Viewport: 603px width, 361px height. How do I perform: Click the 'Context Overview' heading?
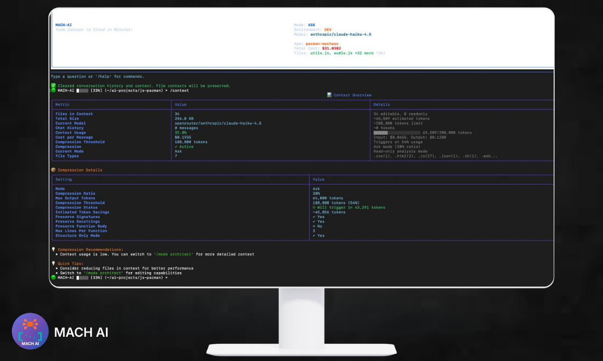point(352,95)
